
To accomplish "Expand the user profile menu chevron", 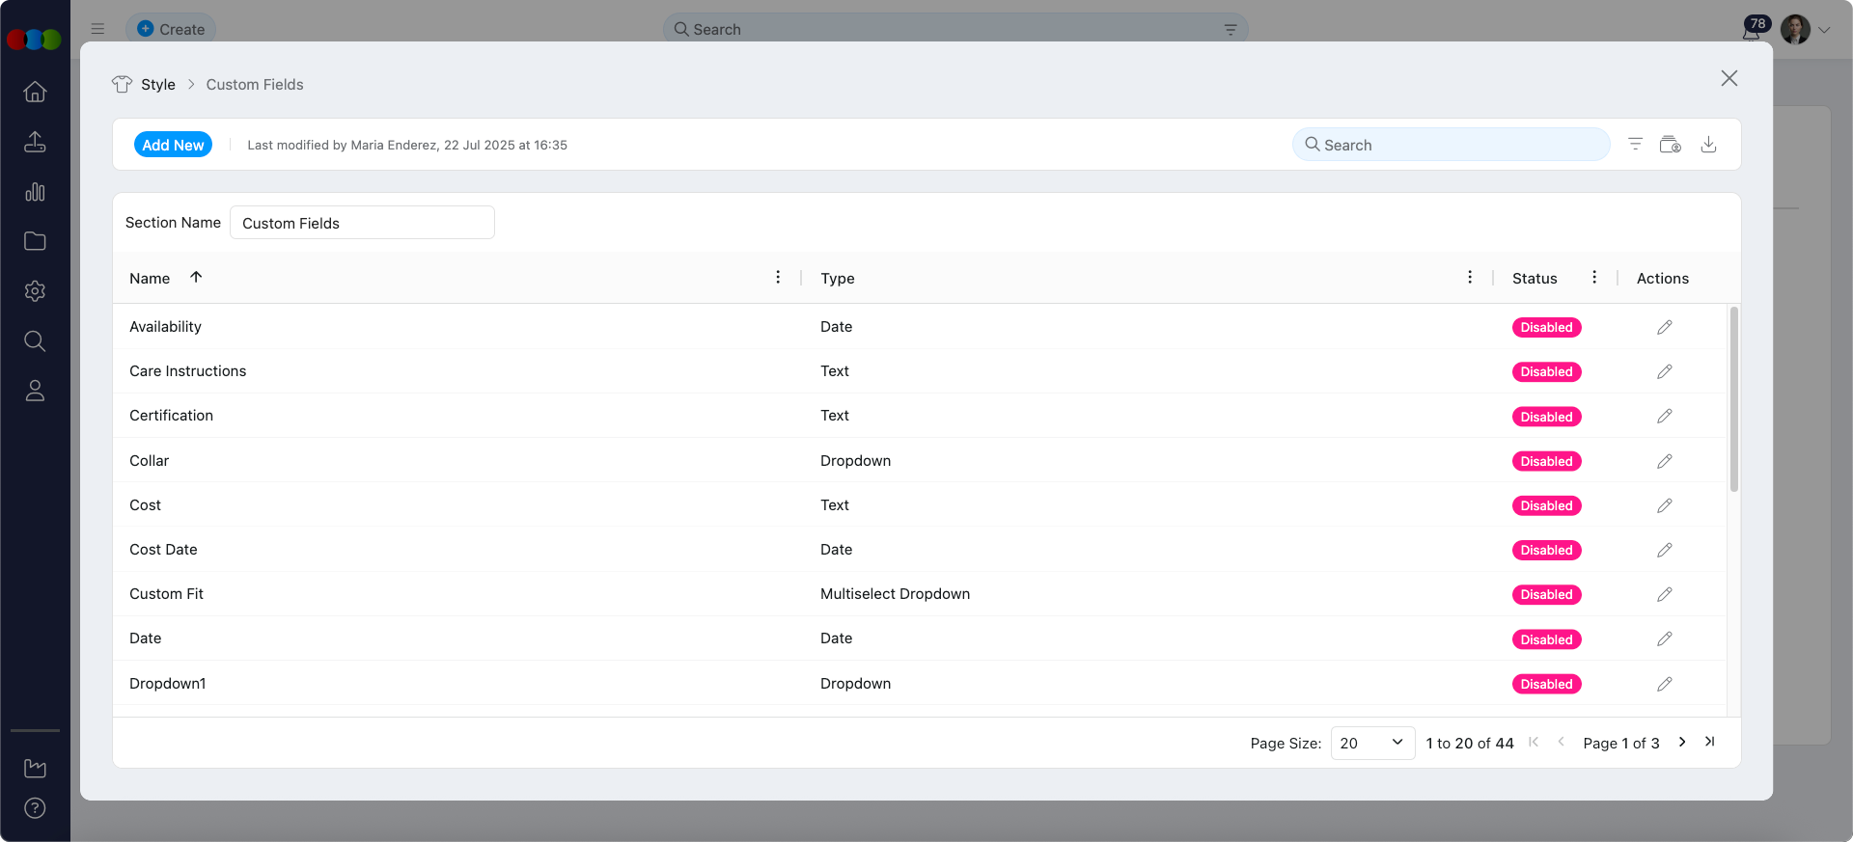I will click(1824, 30).
